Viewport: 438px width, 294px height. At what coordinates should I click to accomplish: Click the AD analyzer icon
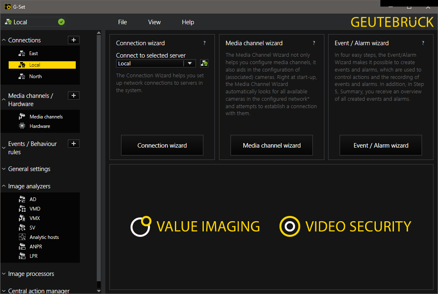tap(22, 199)
